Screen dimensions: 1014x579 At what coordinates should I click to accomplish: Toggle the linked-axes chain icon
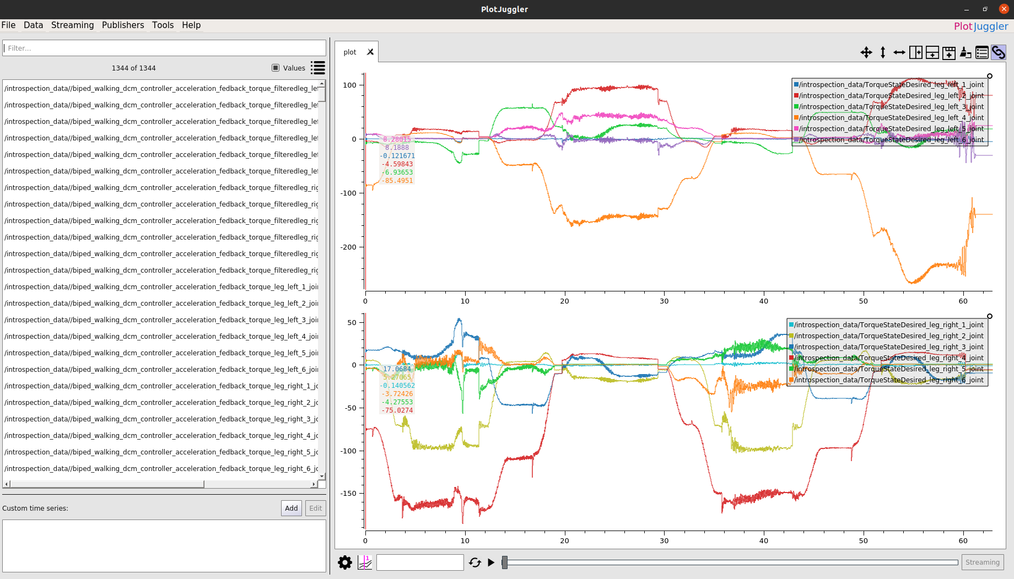[999, 52]
